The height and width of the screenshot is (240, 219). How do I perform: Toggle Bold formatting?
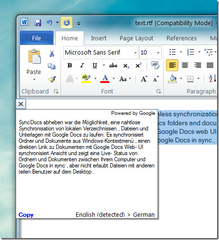click(x=70, y=65)
